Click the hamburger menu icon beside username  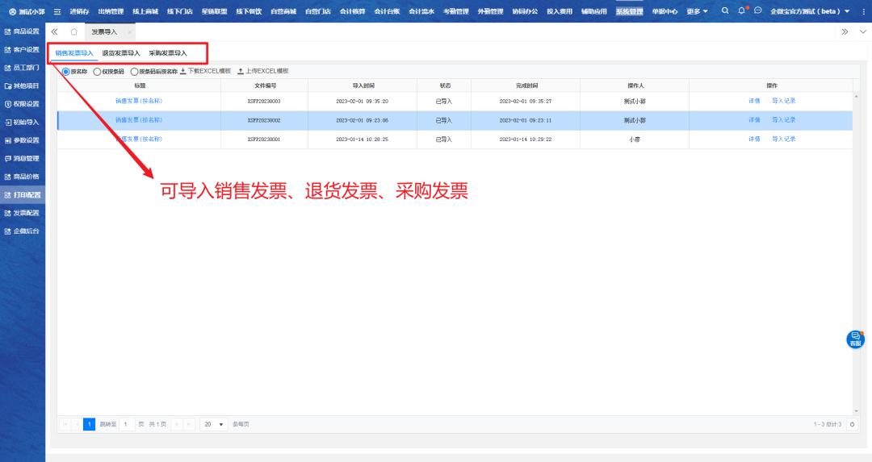pyautogui.click(x=57, y=11)
